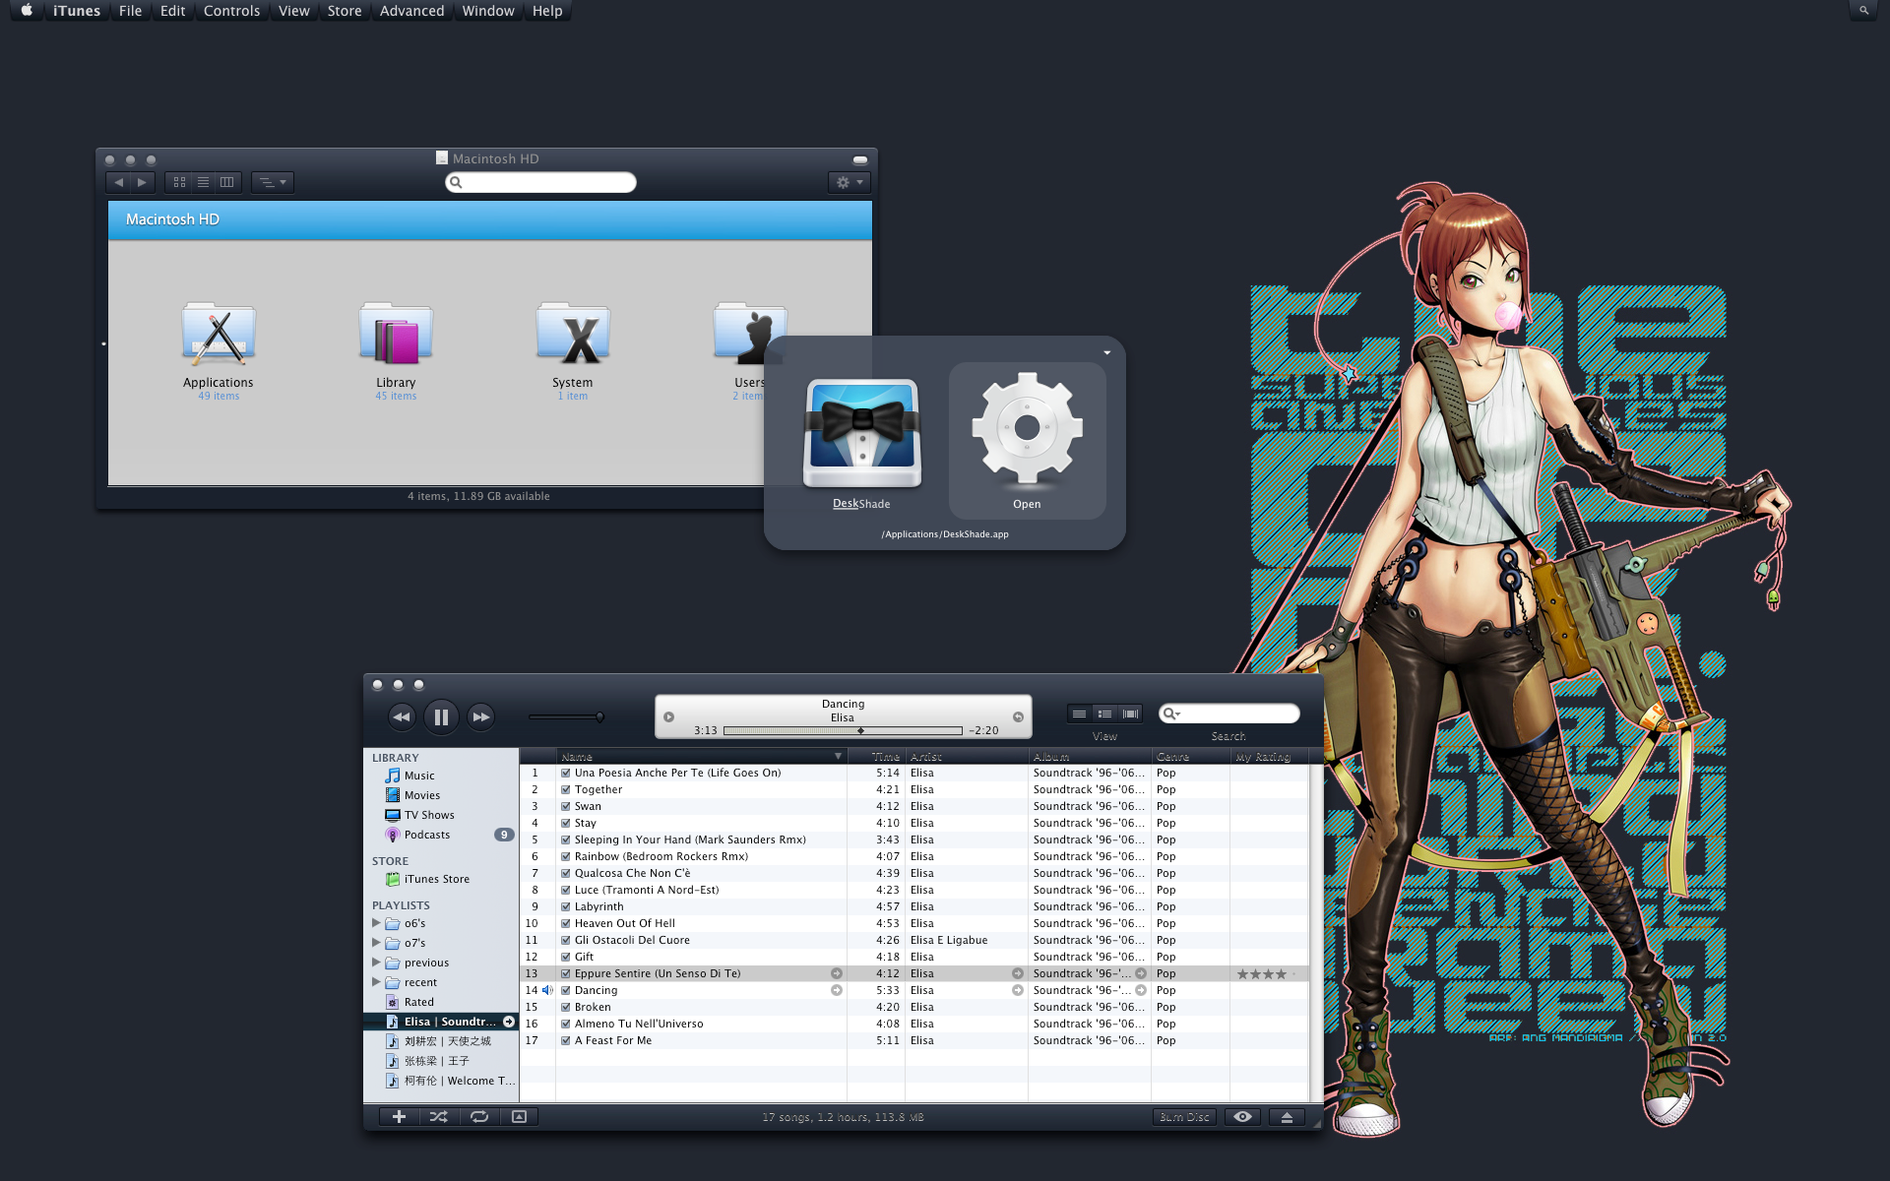Expand the previous playlist folder
The height and width of the screenshot is (1181, 1890).
point(376,963)
